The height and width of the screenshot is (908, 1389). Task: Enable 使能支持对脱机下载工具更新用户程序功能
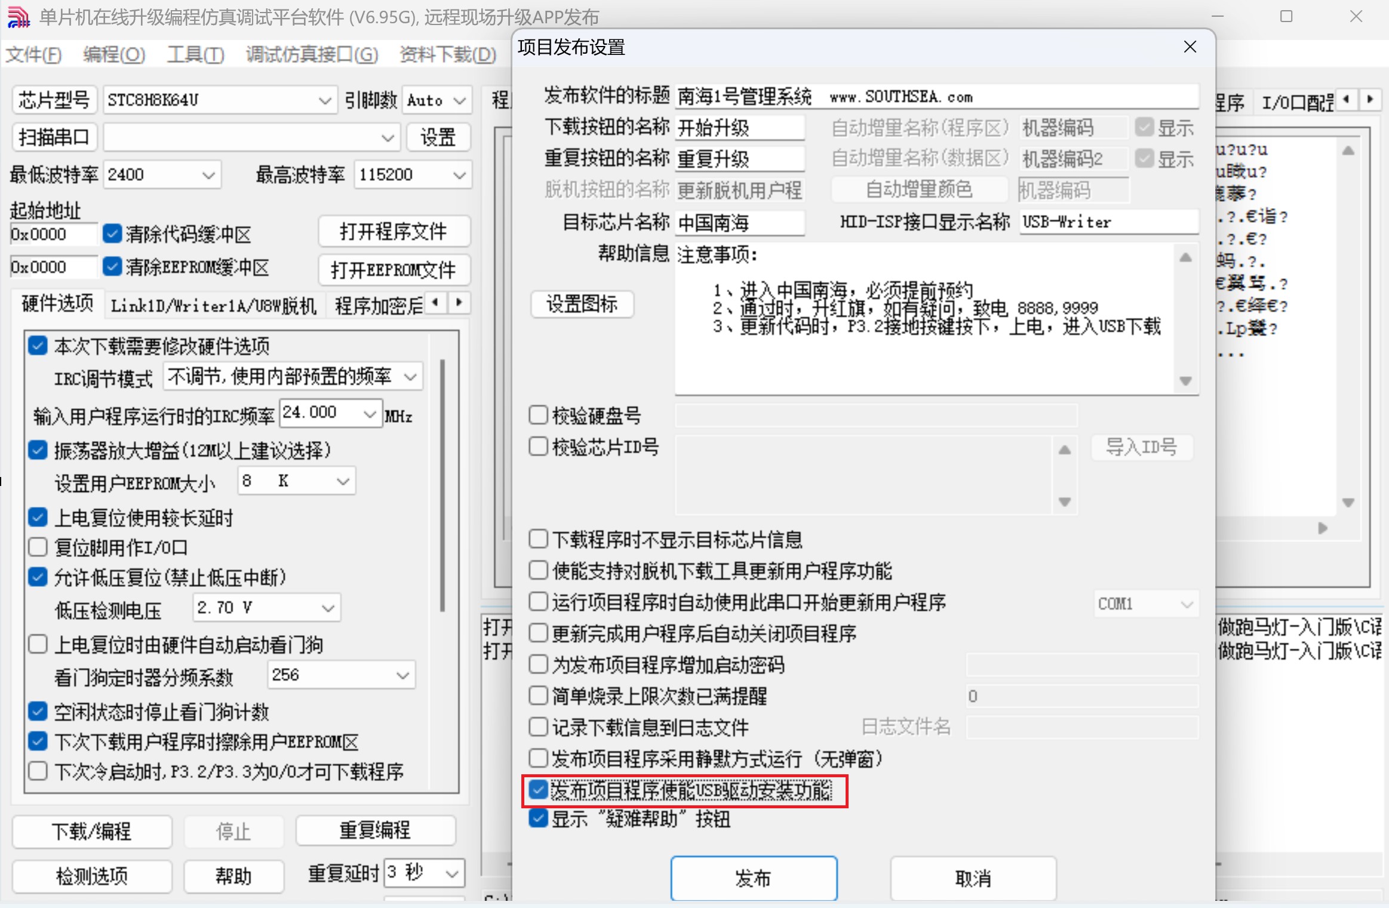point(538,570)
